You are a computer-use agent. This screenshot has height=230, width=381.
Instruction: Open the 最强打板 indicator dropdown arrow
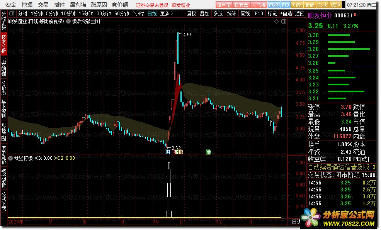point(10,158)
